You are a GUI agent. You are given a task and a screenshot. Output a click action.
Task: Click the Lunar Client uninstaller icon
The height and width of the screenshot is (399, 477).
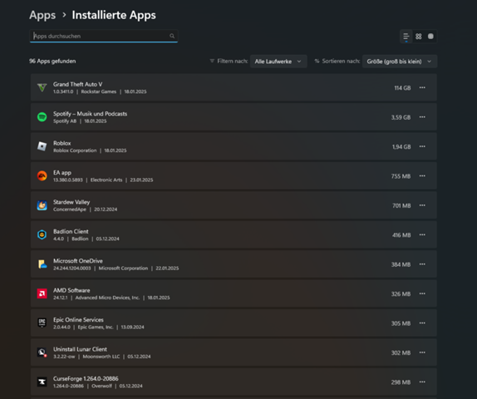(x=42, y=352)
